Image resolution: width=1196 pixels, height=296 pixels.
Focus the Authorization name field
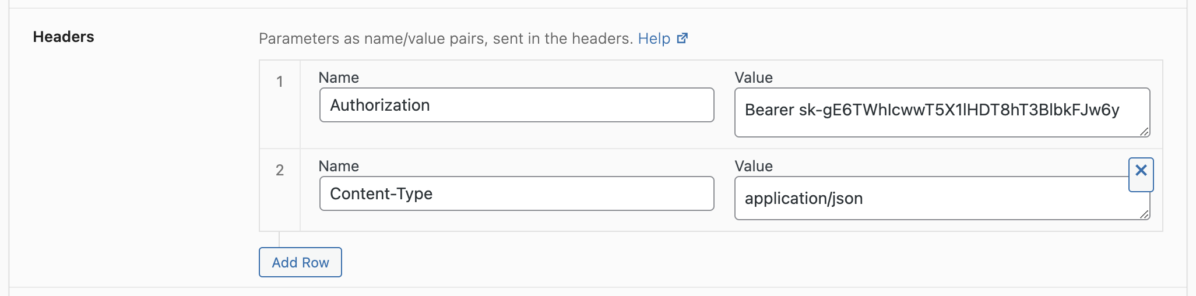(x=517, y=105)
